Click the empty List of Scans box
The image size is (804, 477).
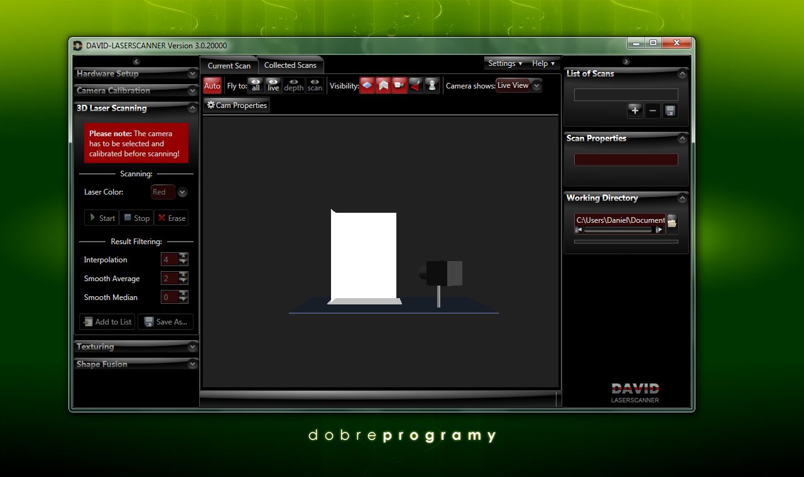pyautogui.click(x=626, y=95)
